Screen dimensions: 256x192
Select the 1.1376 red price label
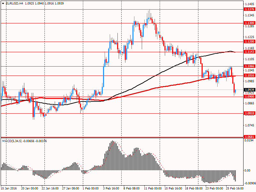249,10
